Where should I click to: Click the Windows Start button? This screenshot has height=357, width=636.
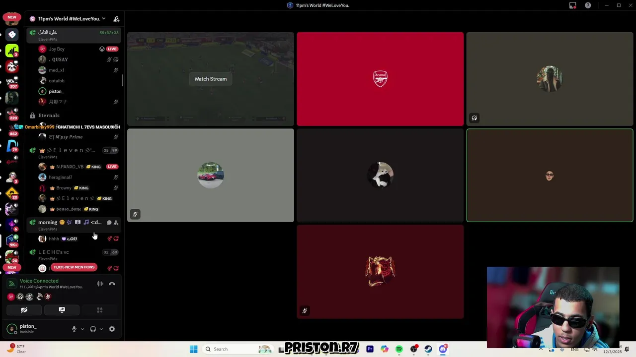pos(194,349)
